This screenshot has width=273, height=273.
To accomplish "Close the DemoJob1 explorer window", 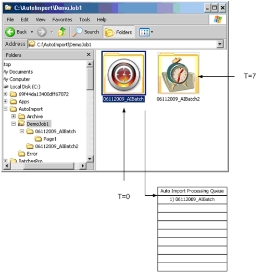I will 222,8.
